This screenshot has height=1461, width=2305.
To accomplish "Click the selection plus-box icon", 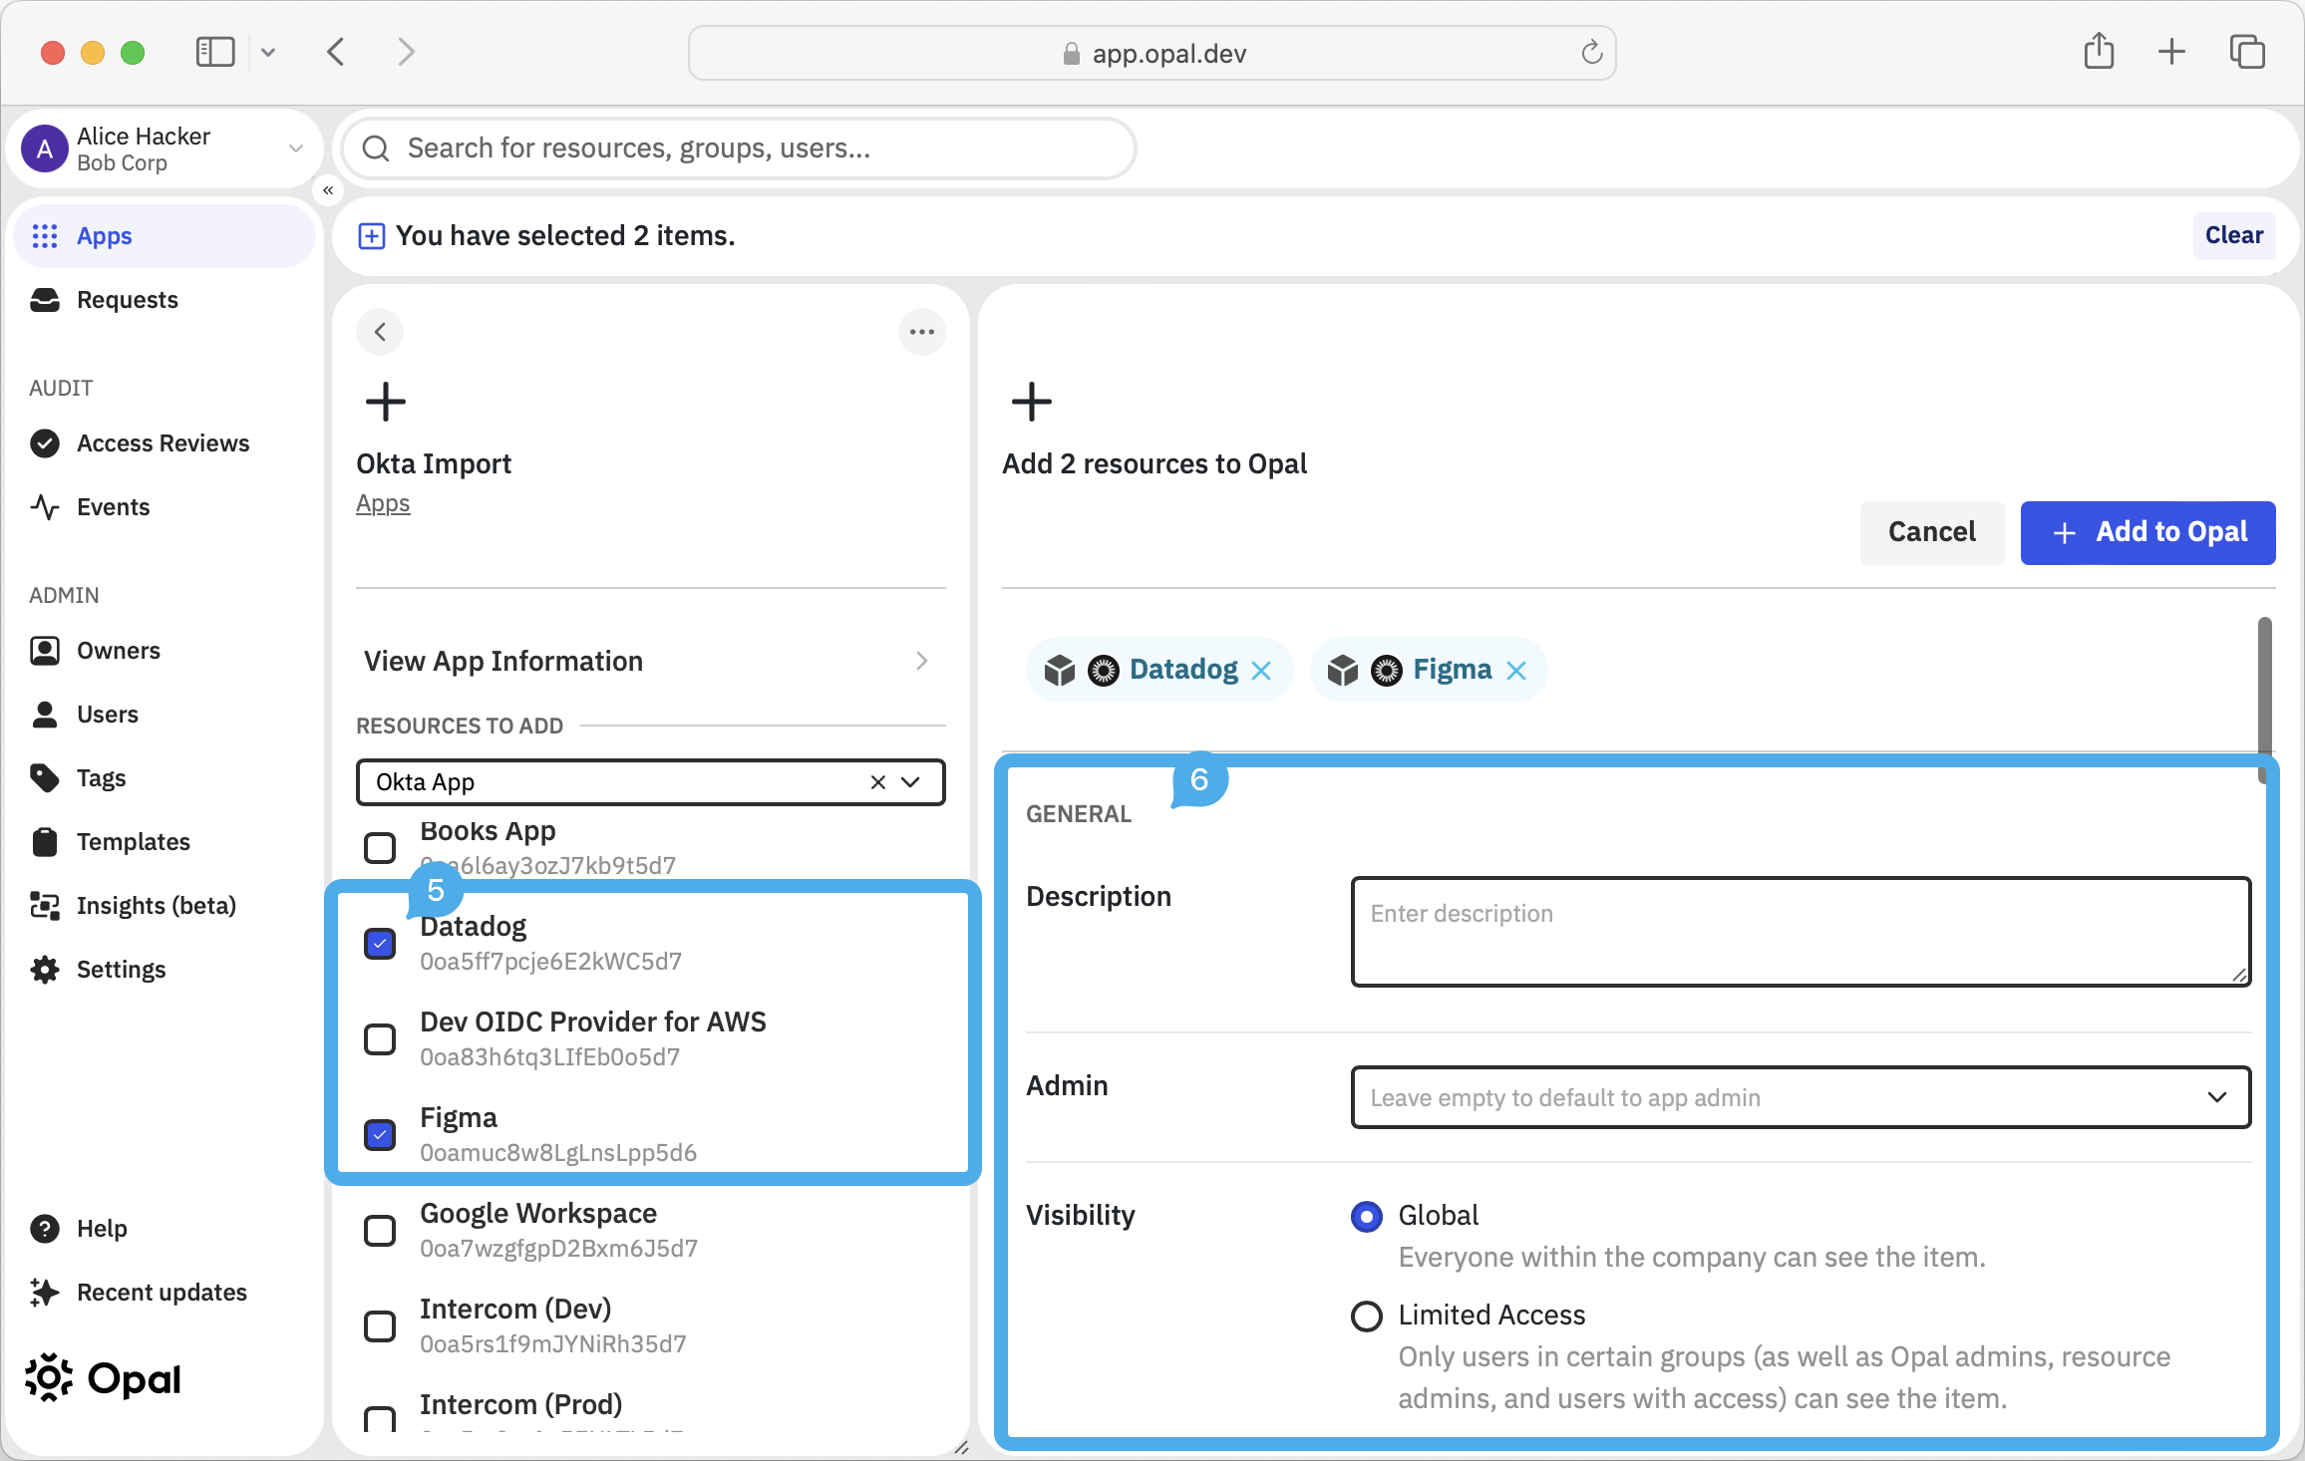I will click(372, 236).
